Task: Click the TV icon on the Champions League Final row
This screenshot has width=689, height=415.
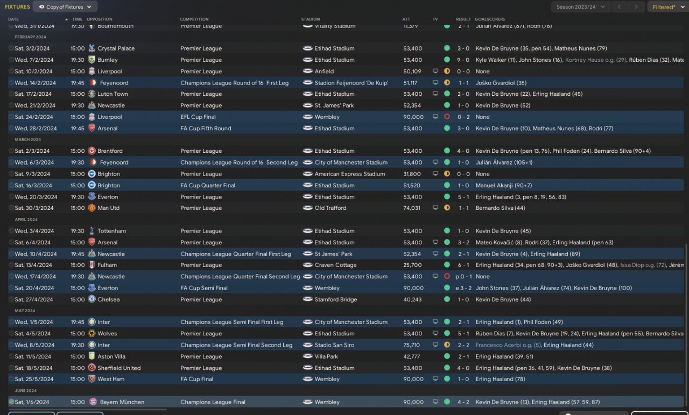Action: tap(435, 402)
